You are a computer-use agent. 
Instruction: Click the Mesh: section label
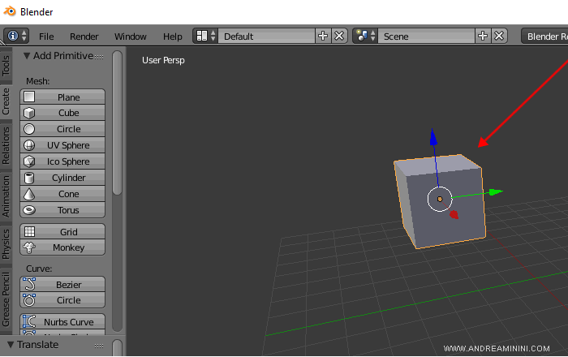coord(37,81)
